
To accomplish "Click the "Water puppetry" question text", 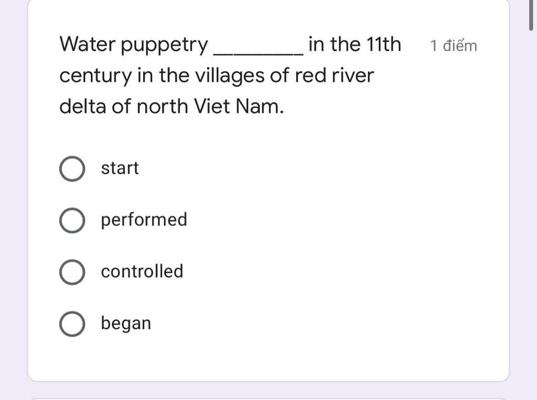I will click(134, 45).
